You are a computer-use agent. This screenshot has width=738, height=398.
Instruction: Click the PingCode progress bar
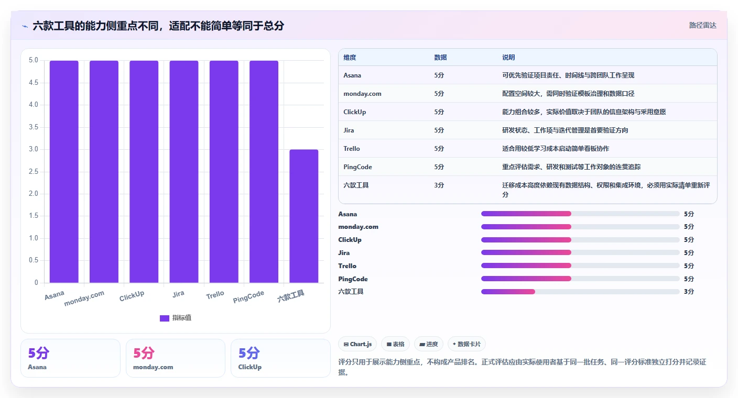coord(580,279)
